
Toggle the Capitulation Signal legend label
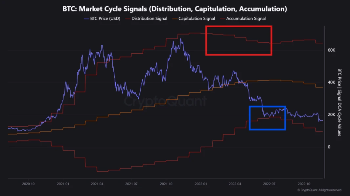[197, 19]
